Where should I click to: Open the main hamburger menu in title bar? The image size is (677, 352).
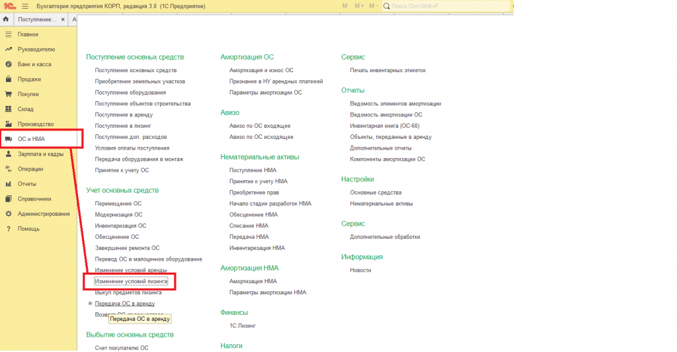click(25, 6)
